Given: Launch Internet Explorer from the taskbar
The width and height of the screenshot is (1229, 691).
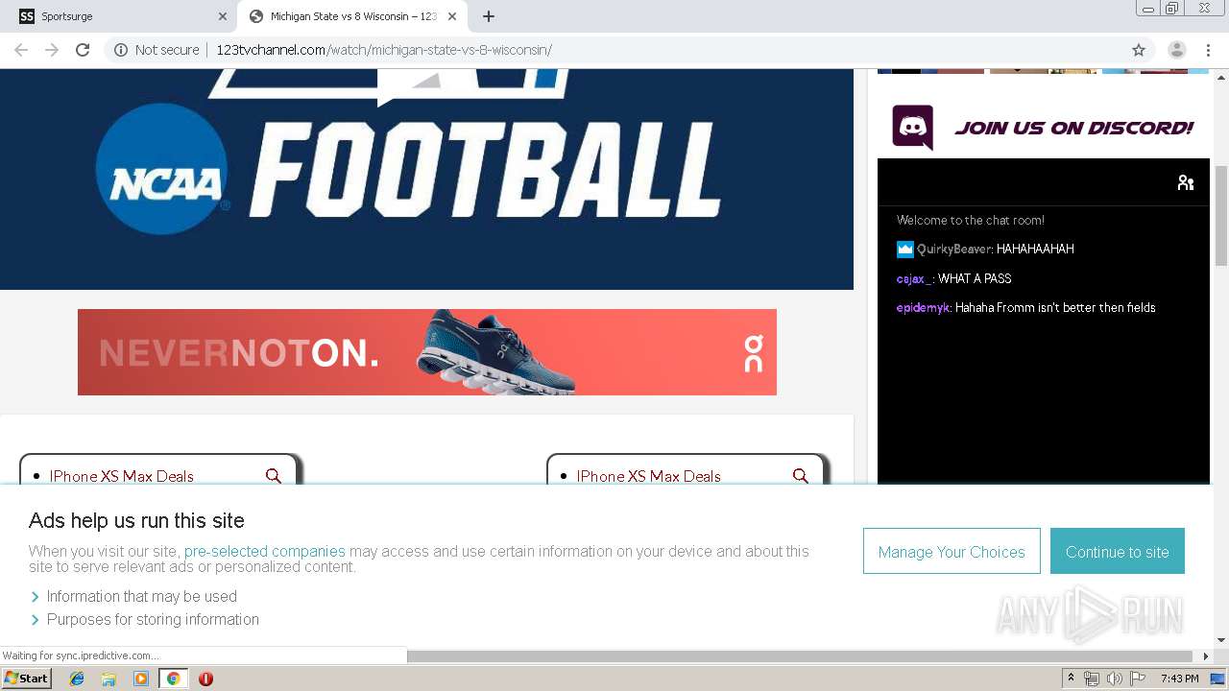Looking at the screenshot, I should click(x=77, y=679).
